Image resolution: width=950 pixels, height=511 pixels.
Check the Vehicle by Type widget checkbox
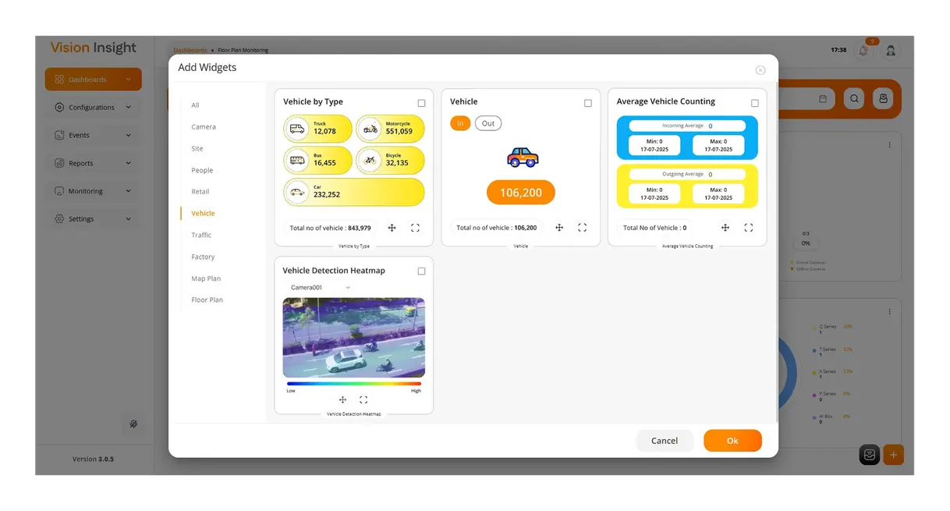pyautogui.click(x=422, y=103)
